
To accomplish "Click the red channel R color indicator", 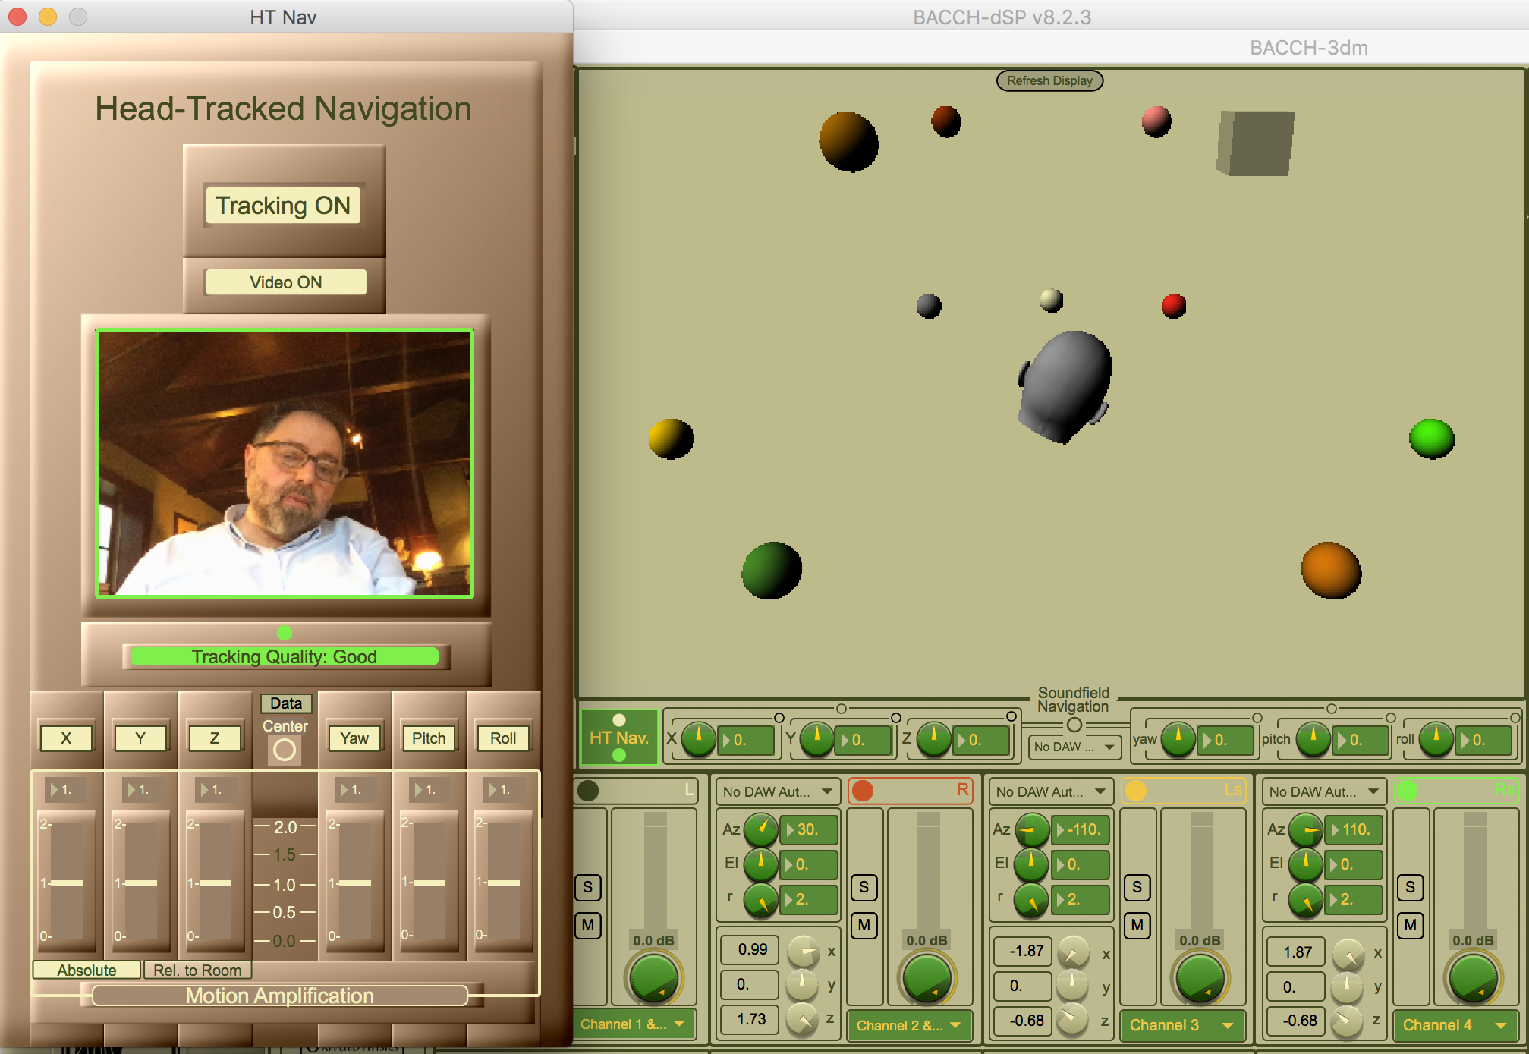I will click(863, 791).
